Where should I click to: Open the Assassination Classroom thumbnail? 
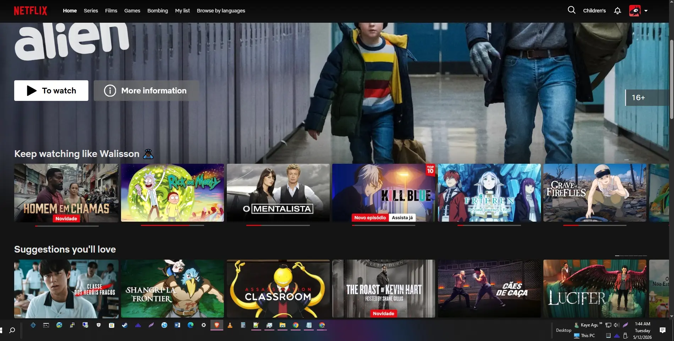pyautogui.click(x=278, y=289)
